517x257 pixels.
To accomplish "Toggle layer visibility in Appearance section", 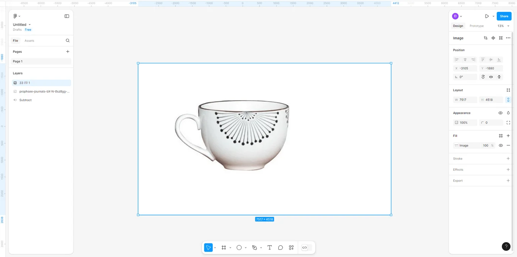I will [x=500, y=113].
